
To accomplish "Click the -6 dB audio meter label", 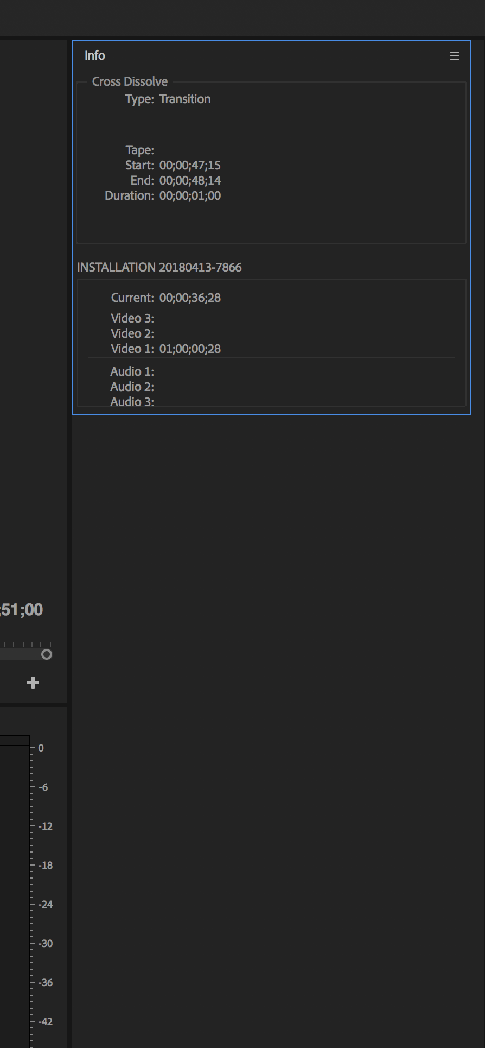I will (43, 787).
